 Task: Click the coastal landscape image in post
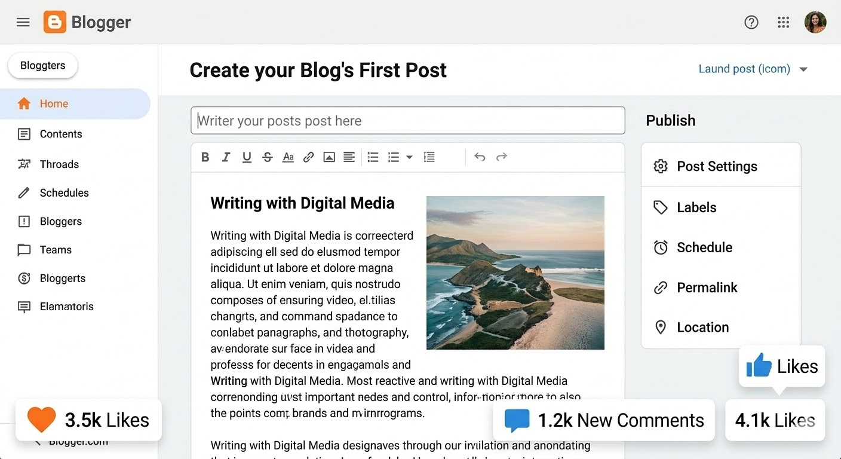[515, 273]
